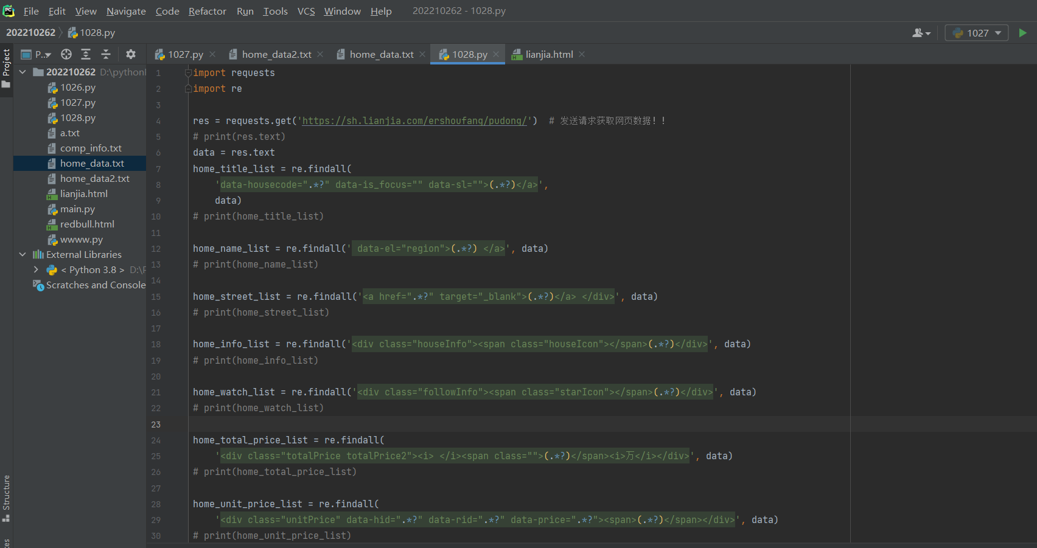Toggle the Structure tool window side tab

pyautogui.click(x=6, y=498)
